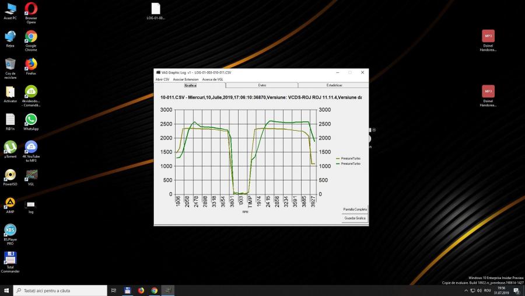This screenshot has width=525, height=296.
Task: Open the Asociar Extension menu
Action: click(x=185, y=79)
